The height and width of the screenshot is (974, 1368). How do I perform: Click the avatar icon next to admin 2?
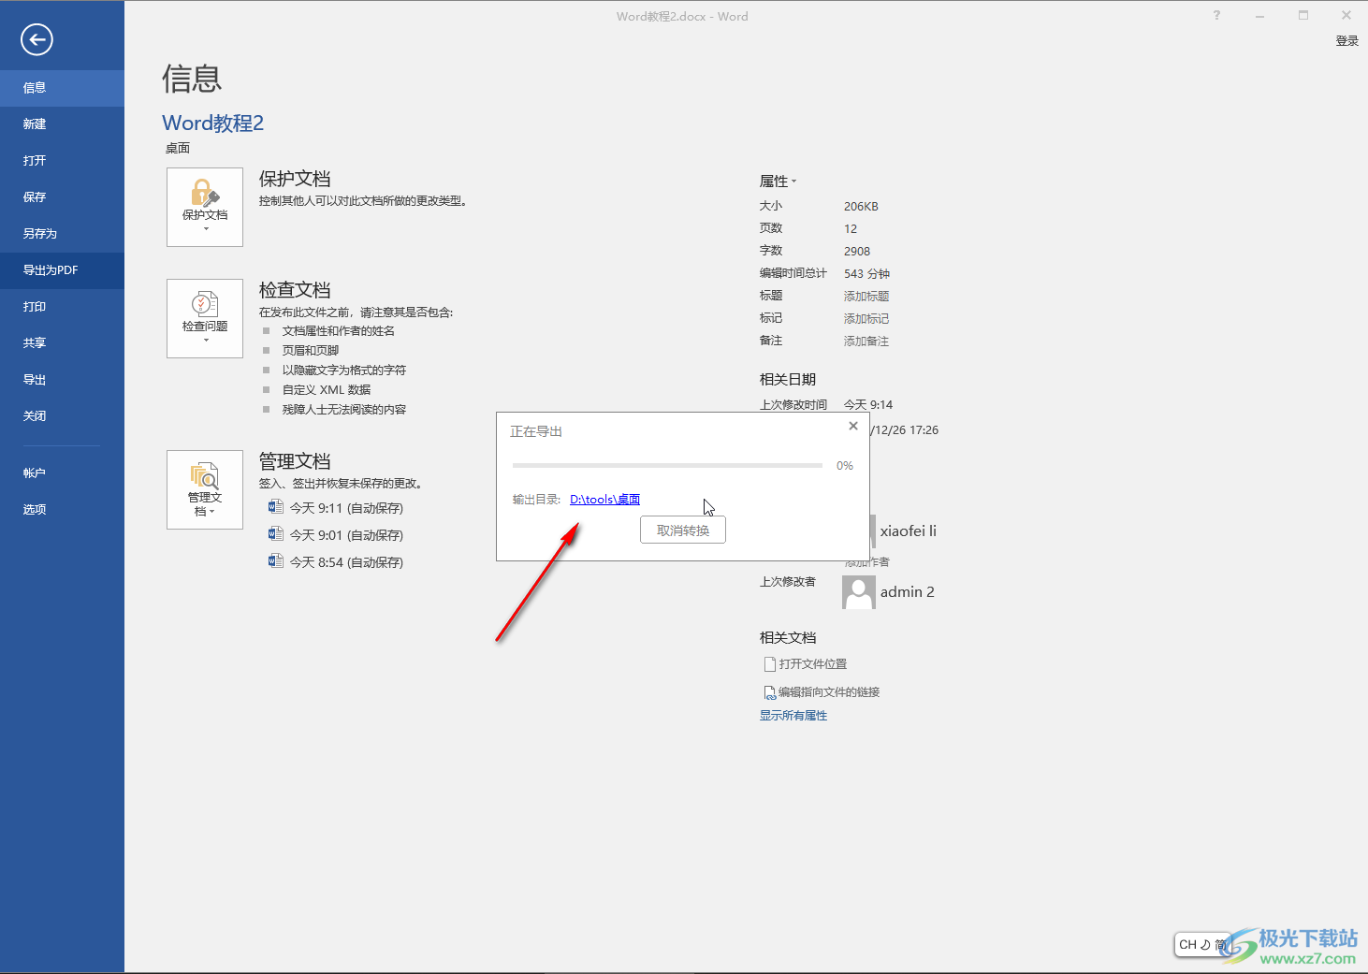tap(858, 592)
